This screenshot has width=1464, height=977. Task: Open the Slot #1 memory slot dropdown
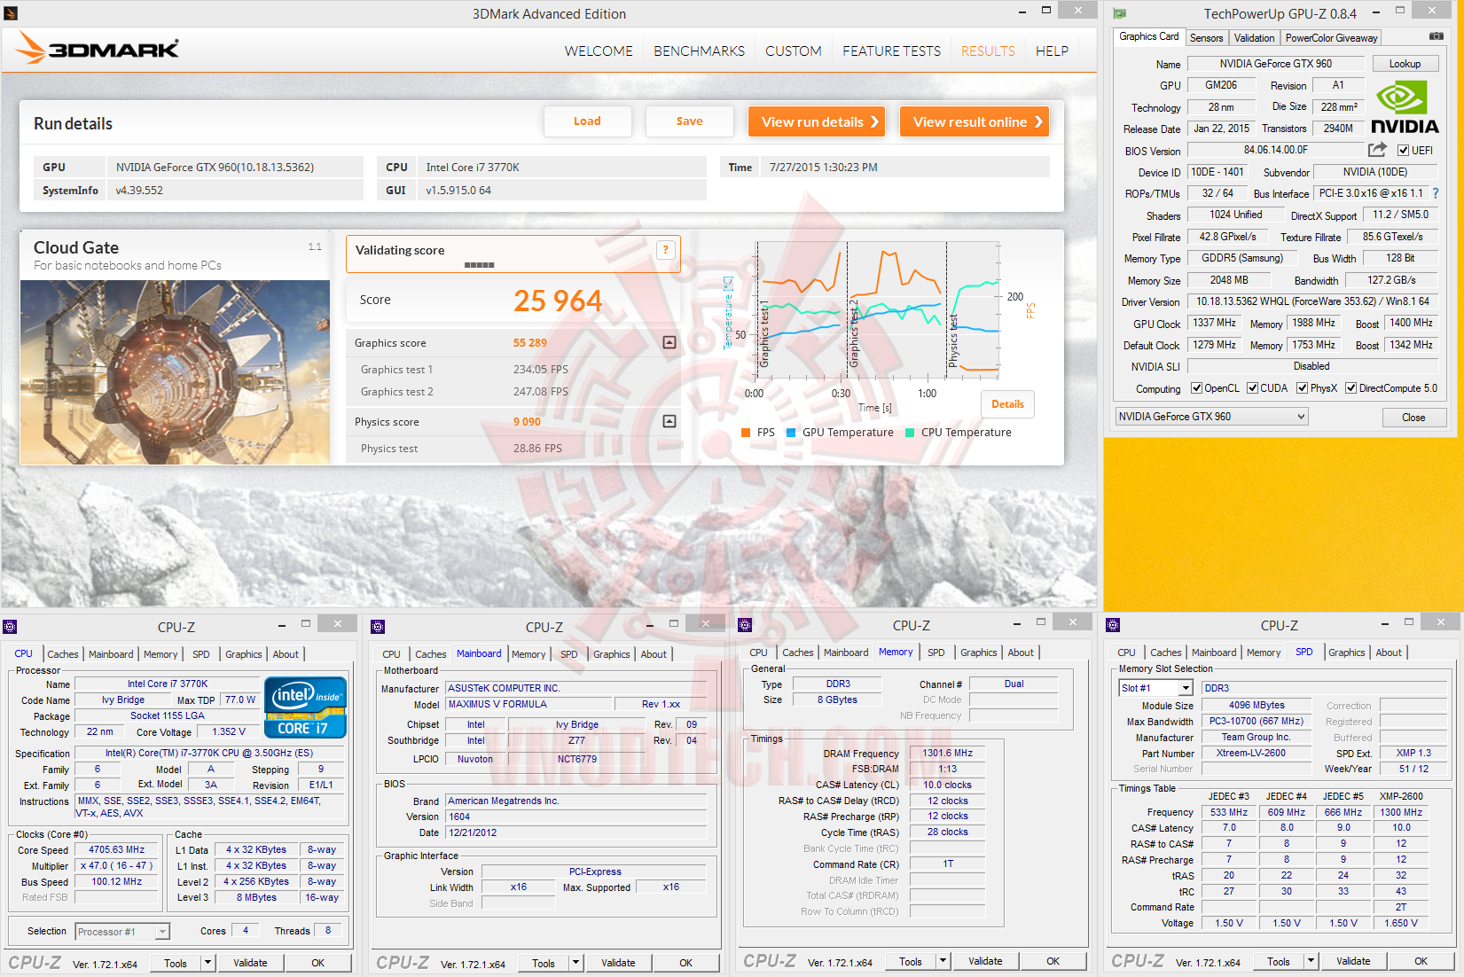point(1156,688)
